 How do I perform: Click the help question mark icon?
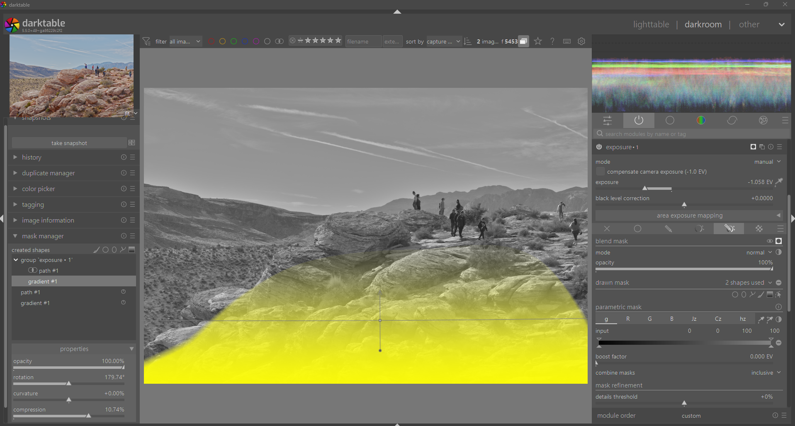552,41
